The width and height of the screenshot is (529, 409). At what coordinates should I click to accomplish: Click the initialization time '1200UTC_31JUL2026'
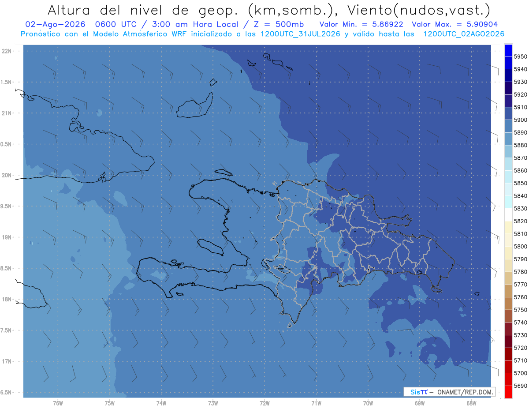pyautogui.click(x=300, y=34)
